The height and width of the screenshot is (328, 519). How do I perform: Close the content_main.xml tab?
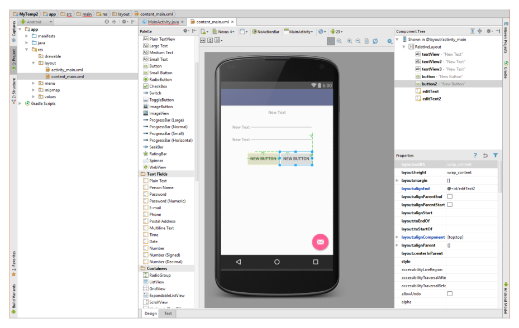coord(232,22)
